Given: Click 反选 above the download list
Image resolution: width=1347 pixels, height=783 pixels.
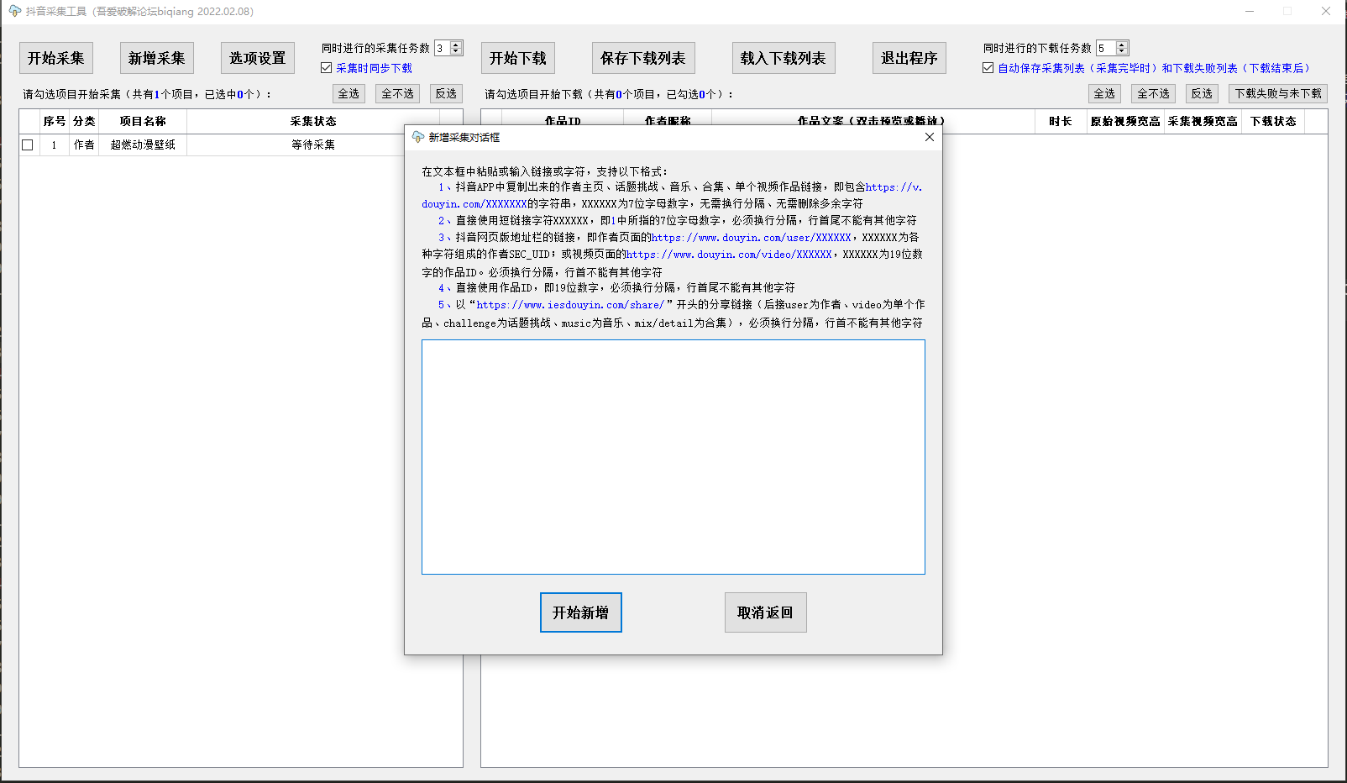Looking at the screenshot, I should click(1202, 93).
